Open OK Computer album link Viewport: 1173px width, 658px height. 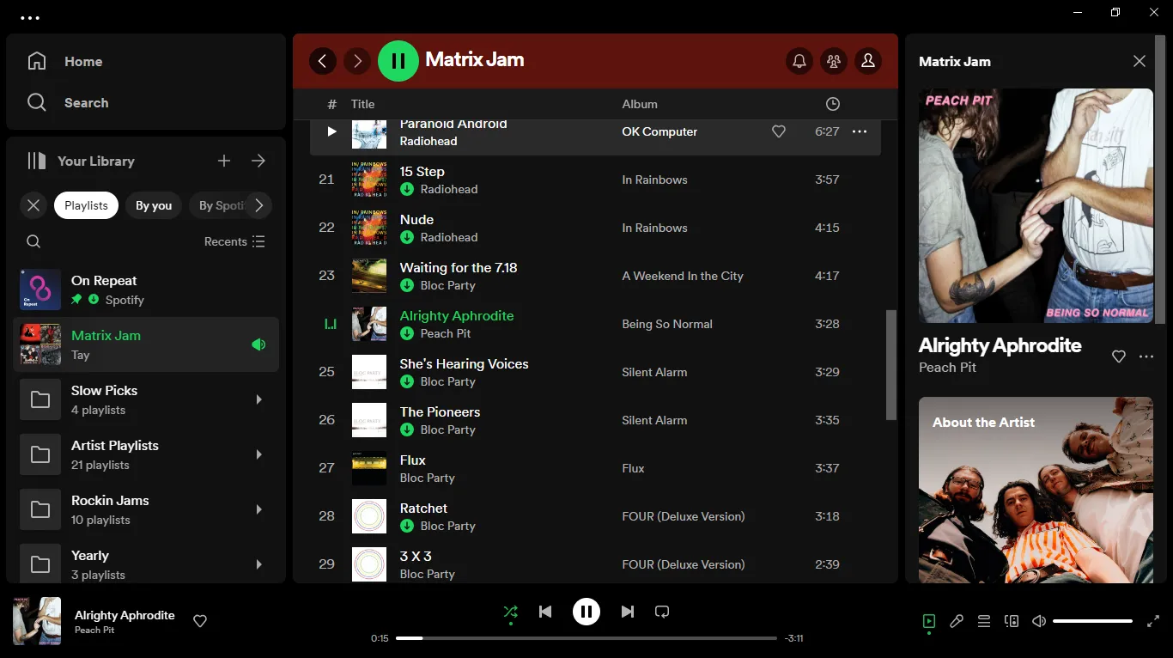click(659, 131)
